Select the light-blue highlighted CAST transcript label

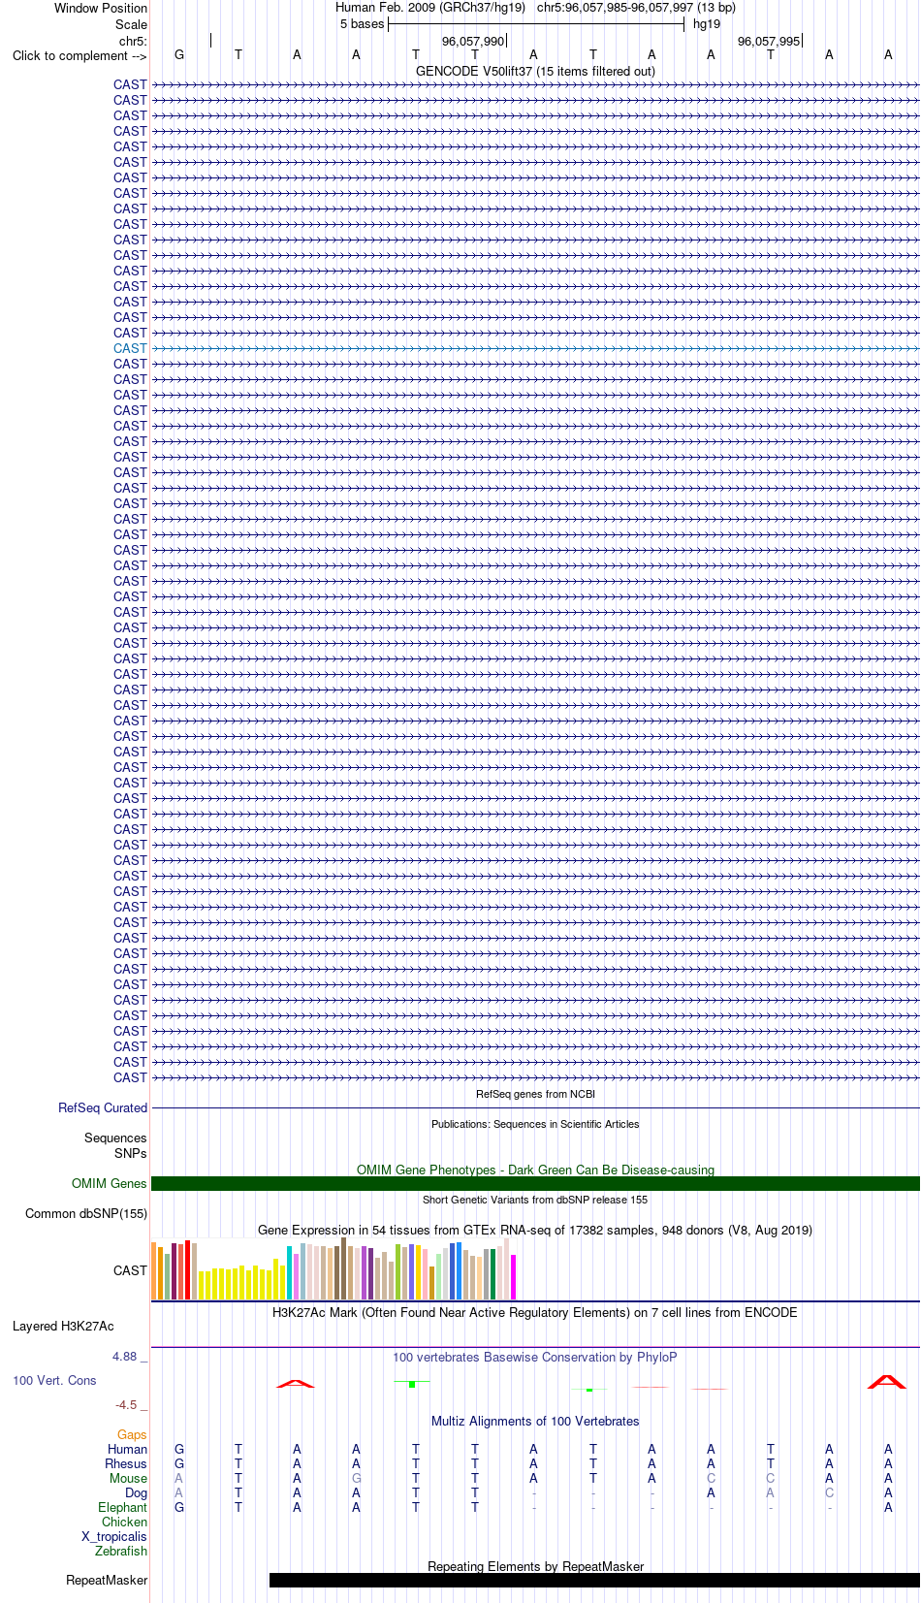click(x=130, y=348)
